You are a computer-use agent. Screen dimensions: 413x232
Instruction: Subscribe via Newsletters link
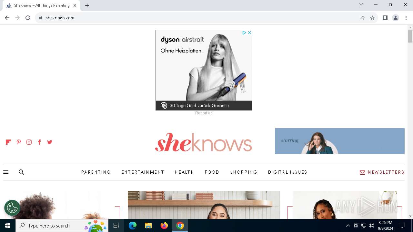tap(382, 172)
